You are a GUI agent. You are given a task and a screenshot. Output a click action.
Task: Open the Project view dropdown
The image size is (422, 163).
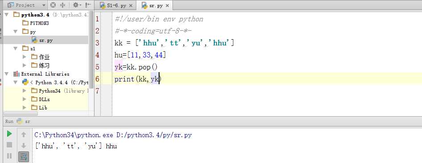pos(44,5)
